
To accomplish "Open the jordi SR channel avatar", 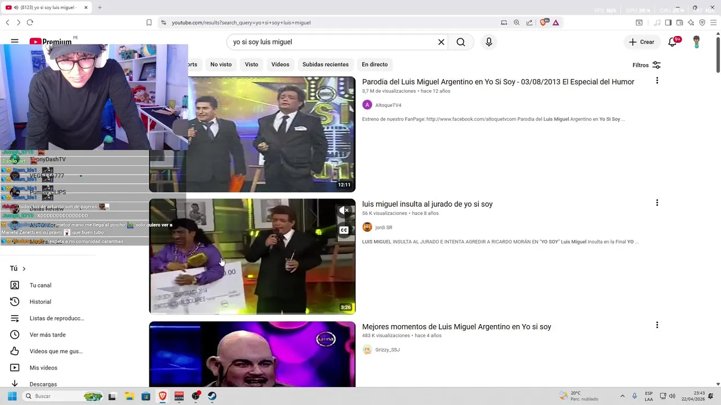I will 367,227.
